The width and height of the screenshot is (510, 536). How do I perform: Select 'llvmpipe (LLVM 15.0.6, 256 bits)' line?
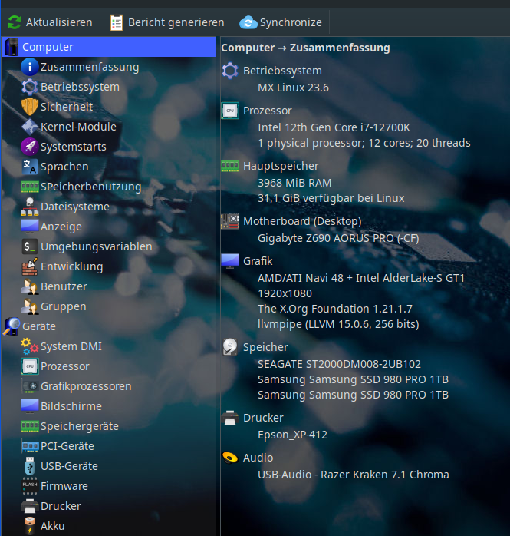[x=338, y=324]
